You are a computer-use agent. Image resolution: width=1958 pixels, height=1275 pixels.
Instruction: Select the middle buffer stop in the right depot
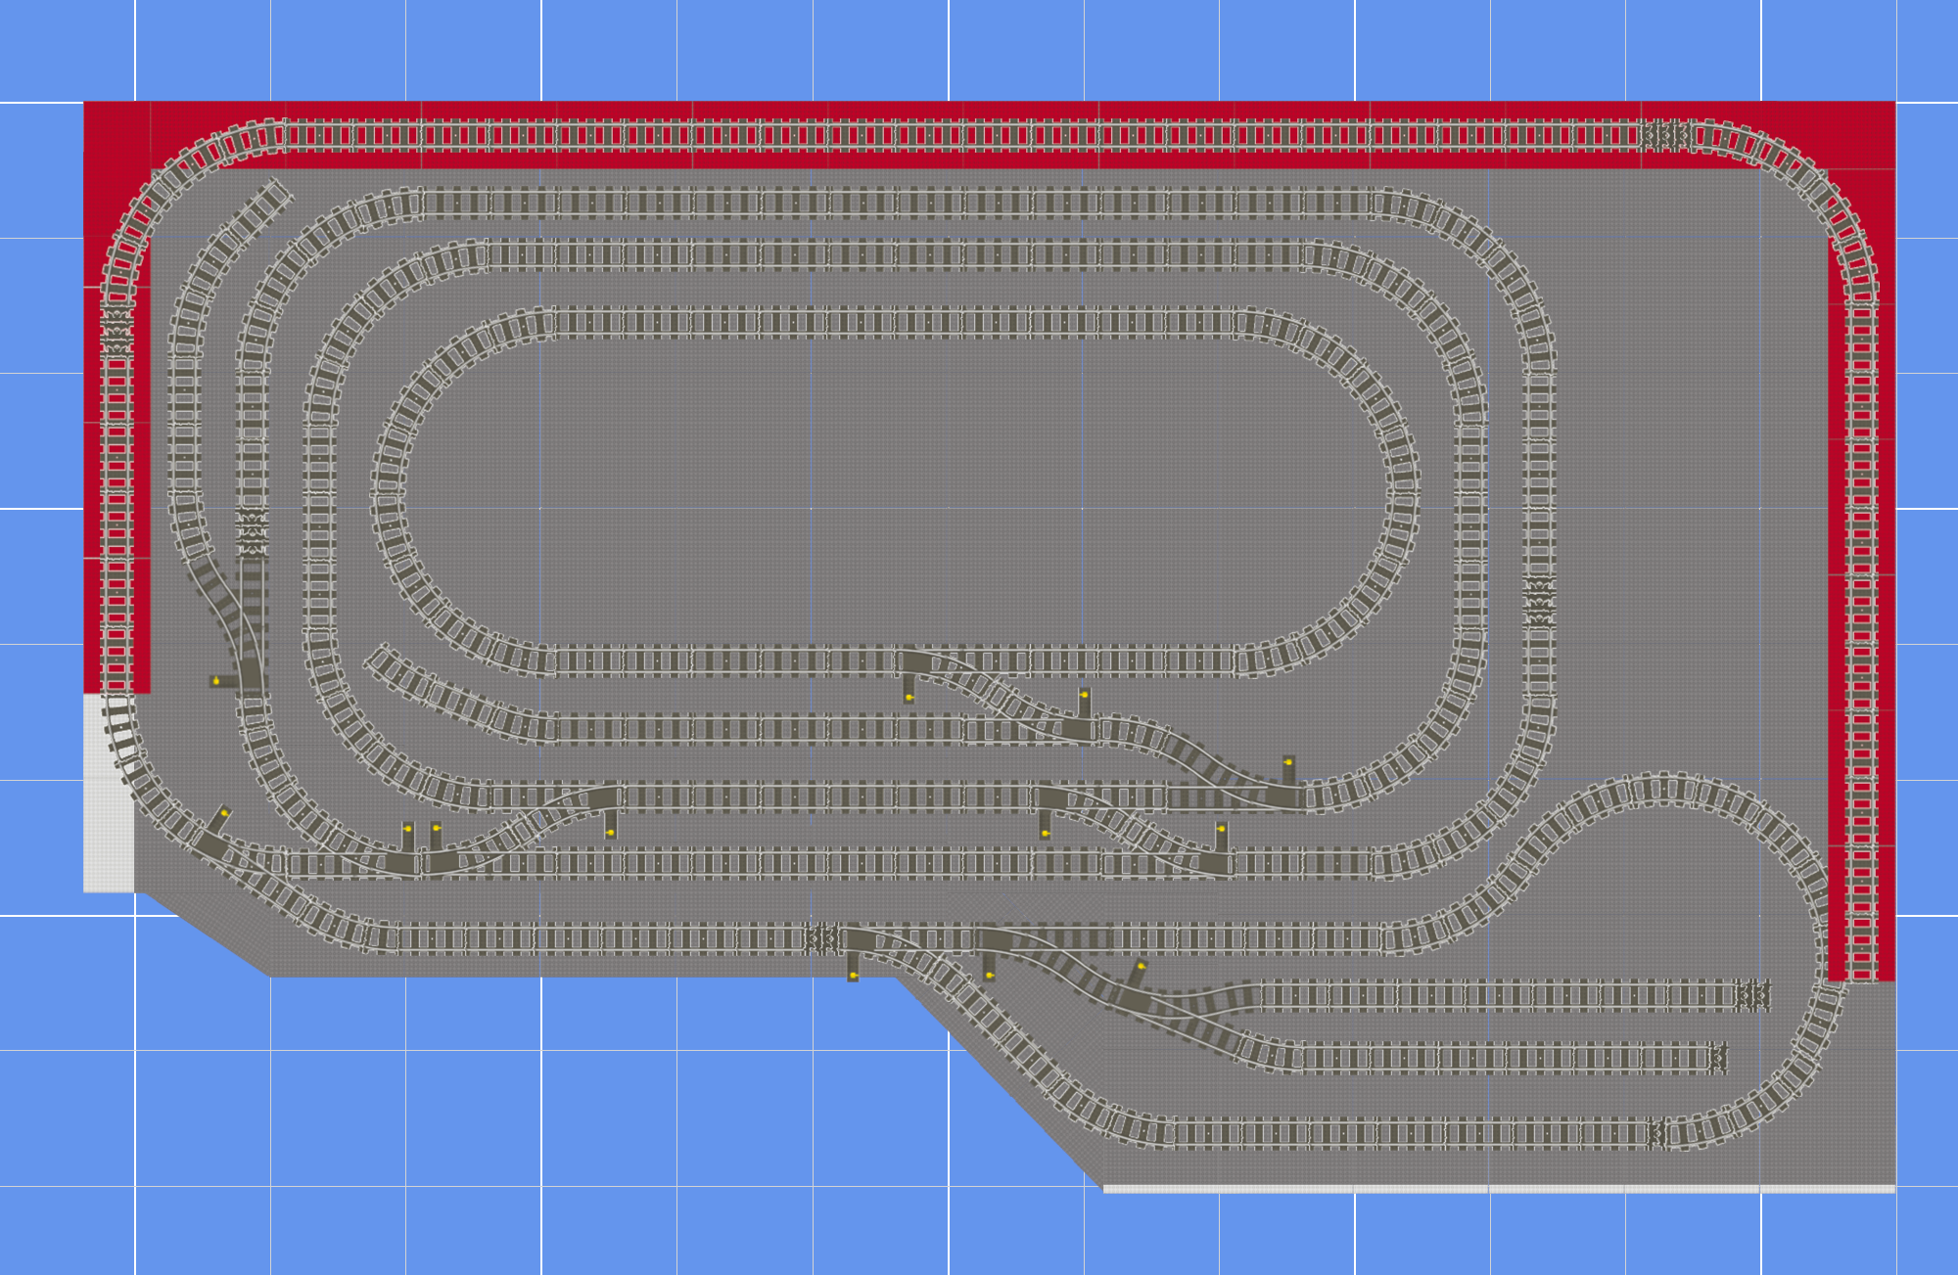pos(1719,1059)
